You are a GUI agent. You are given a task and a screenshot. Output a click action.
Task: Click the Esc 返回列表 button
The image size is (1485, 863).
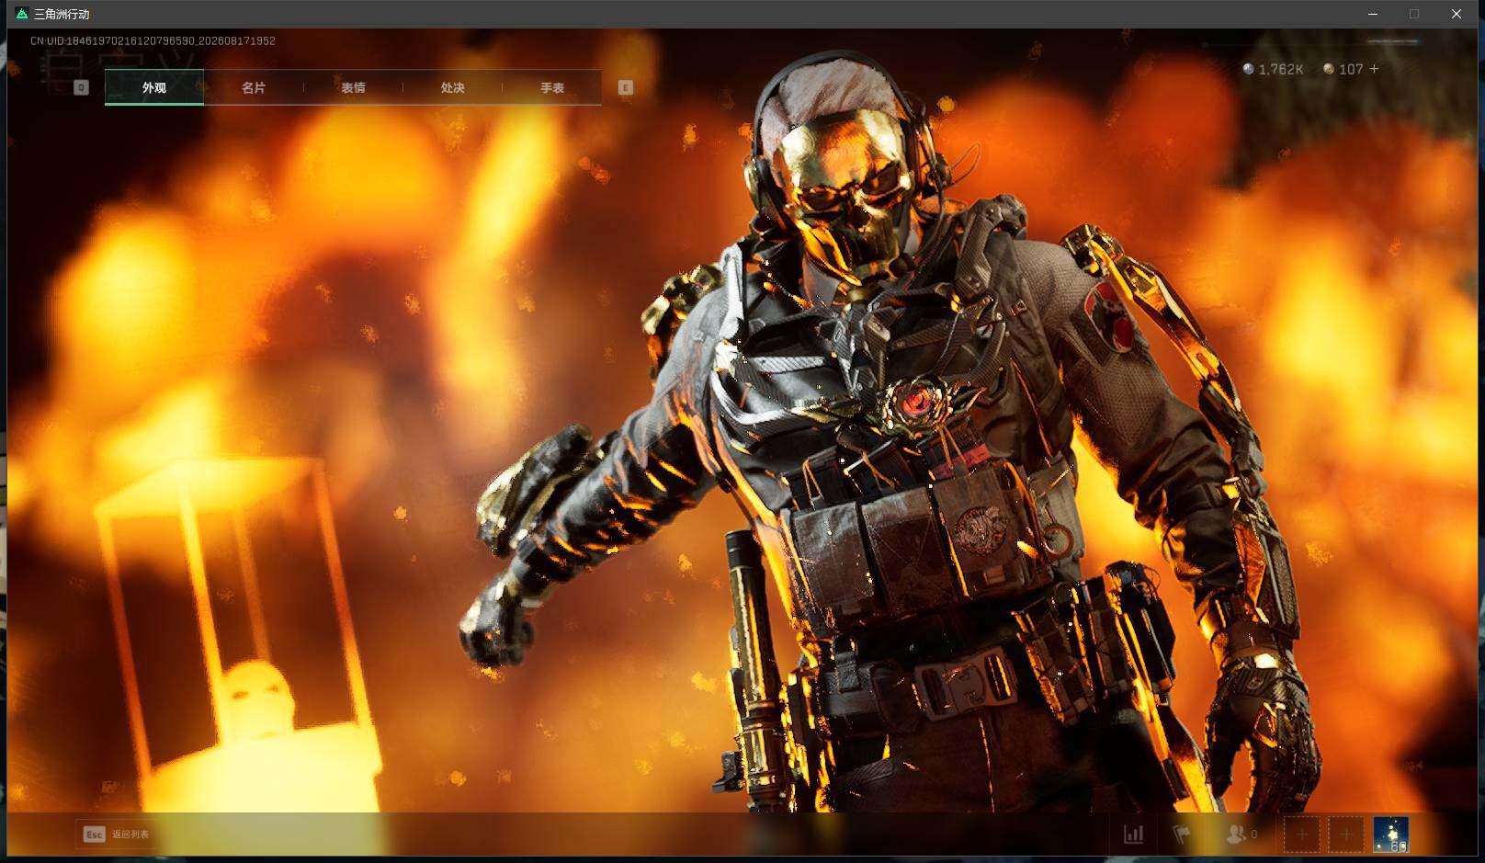[x=117, y=835]
